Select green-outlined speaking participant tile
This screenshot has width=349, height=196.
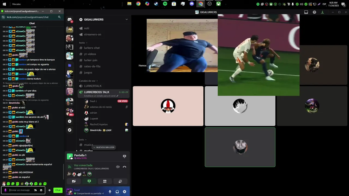pyautogui.click(x=240, y=147)
